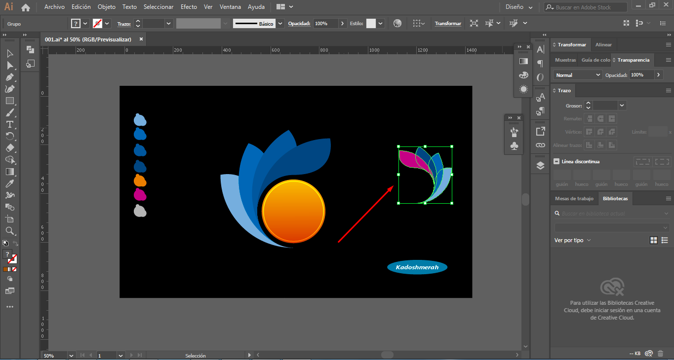Delete library item with trash icon

[660, 354]
